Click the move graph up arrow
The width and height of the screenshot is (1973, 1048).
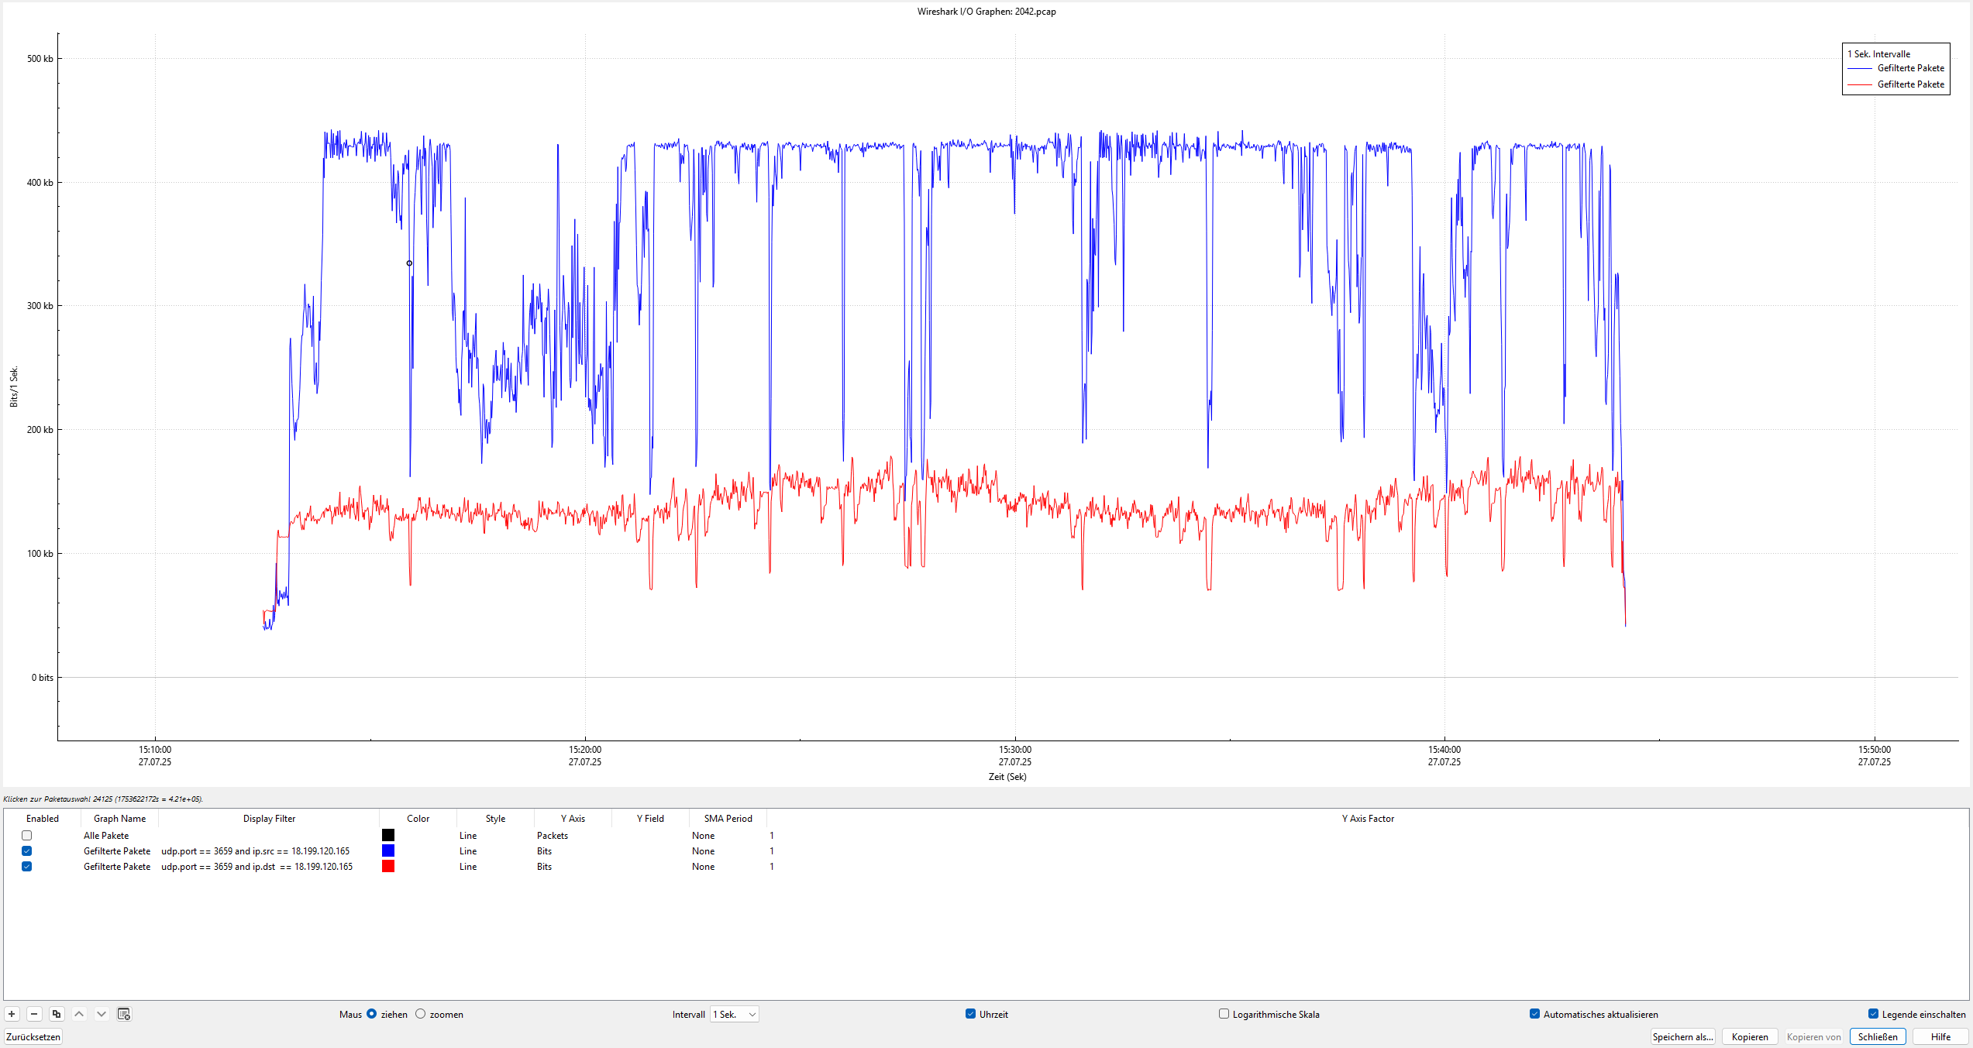pyautogui.click(x=79, y=1014)
